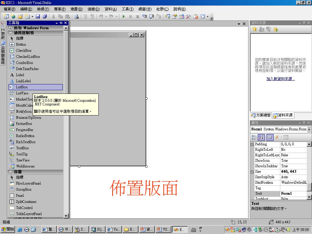Click the Start Debugging play icon

[124, 16]
